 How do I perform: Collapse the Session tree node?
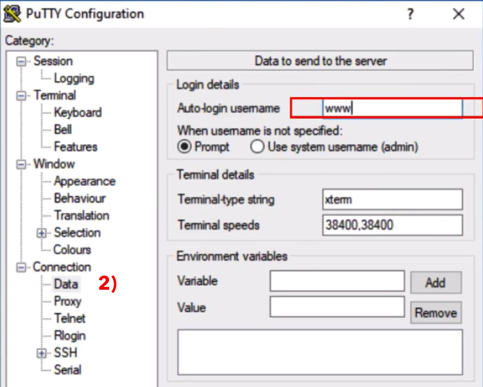pyautogui.click(x=21, y=61)
